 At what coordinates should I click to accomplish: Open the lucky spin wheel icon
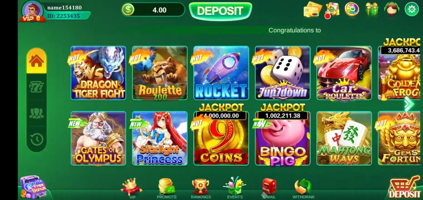[352, 9]
